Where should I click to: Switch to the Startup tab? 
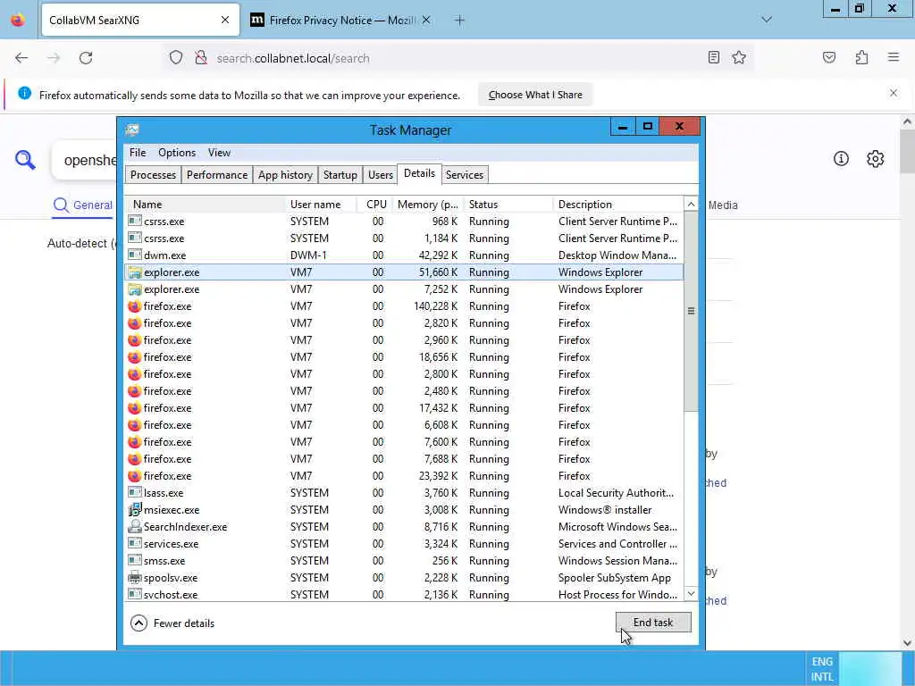(340, 174)
